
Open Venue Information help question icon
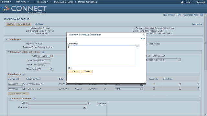coord(34,99)
